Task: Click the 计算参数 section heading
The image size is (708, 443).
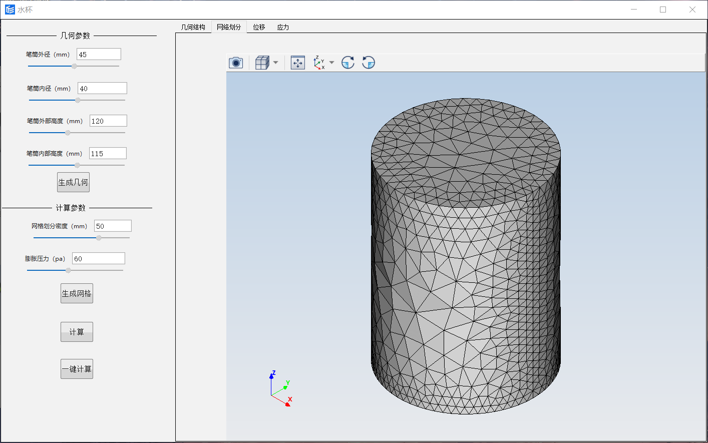Action: (x=71, y=208)
